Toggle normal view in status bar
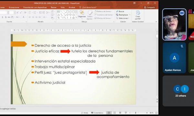Screen dimensions: 194x116 [109, 113]
